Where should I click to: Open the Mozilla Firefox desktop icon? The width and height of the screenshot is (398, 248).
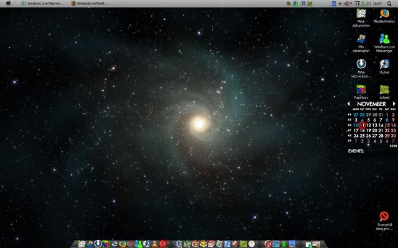384,13
